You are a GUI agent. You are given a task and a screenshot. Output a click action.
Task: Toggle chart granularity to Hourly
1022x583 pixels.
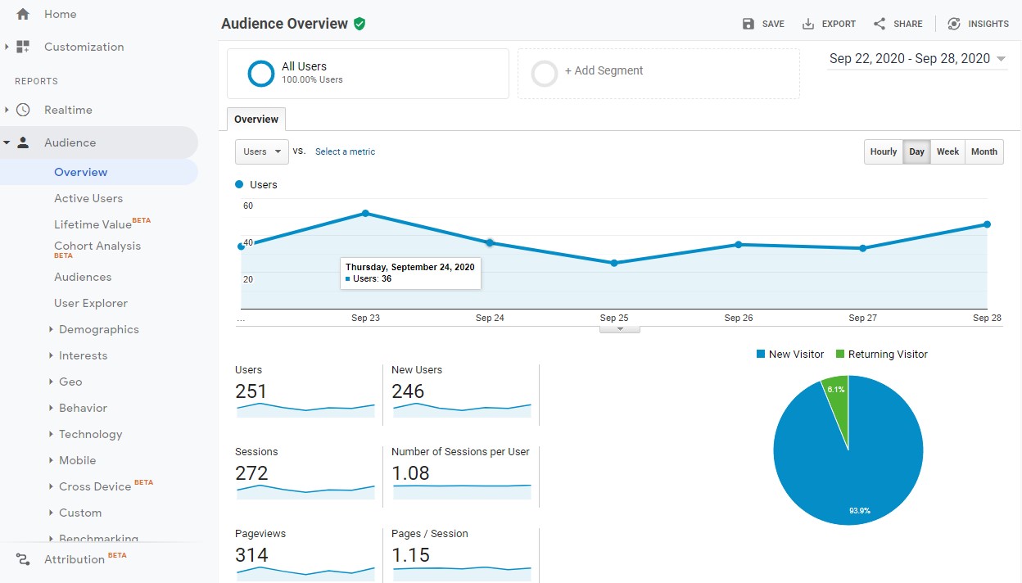point(883,151)
